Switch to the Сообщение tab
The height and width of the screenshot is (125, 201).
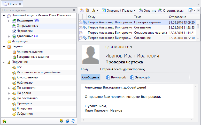90,77
